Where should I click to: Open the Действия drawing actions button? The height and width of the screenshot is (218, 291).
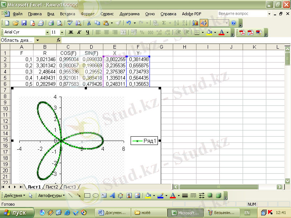click(15, 195)
